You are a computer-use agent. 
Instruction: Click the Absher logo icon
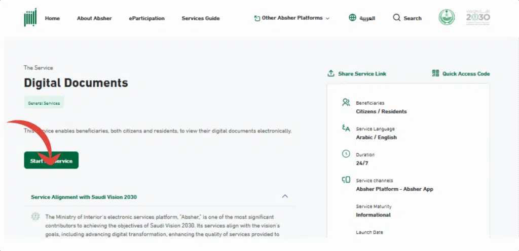[x=30, y=18]
